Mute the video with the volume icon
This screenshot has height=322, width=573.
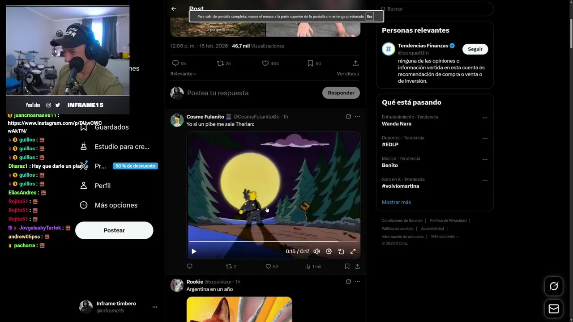[316, 251]
